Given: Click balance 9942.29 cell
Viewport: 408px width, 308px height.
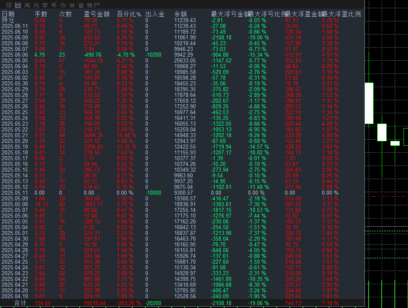Looking at the screenshot, I should pyautogui.click(x=183, y=55).
